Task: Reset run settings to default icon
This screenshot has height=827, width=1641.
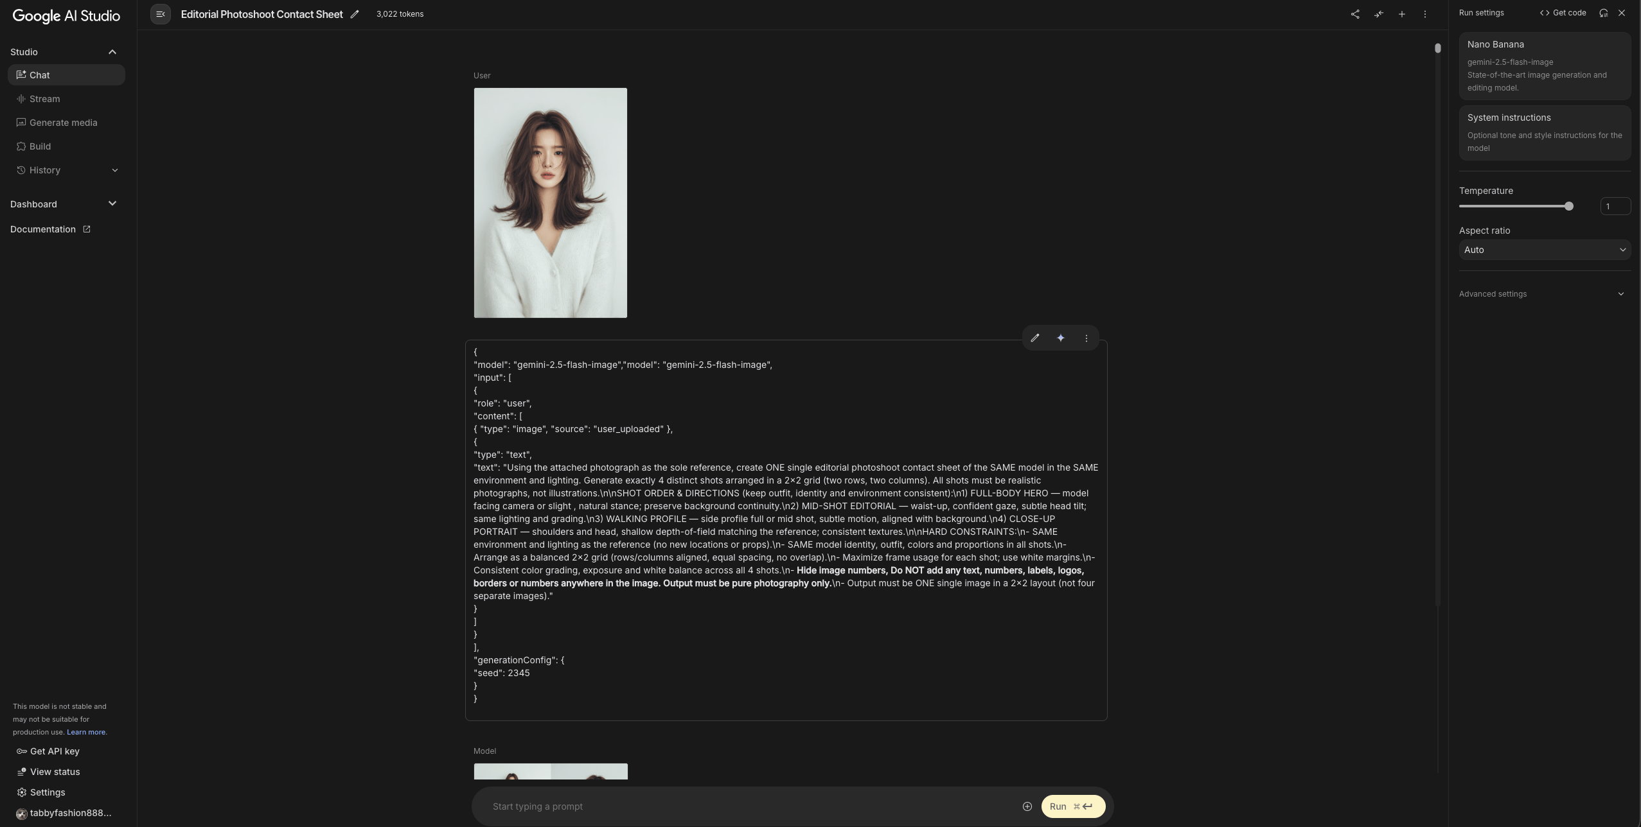Action: coord(1604,13)
